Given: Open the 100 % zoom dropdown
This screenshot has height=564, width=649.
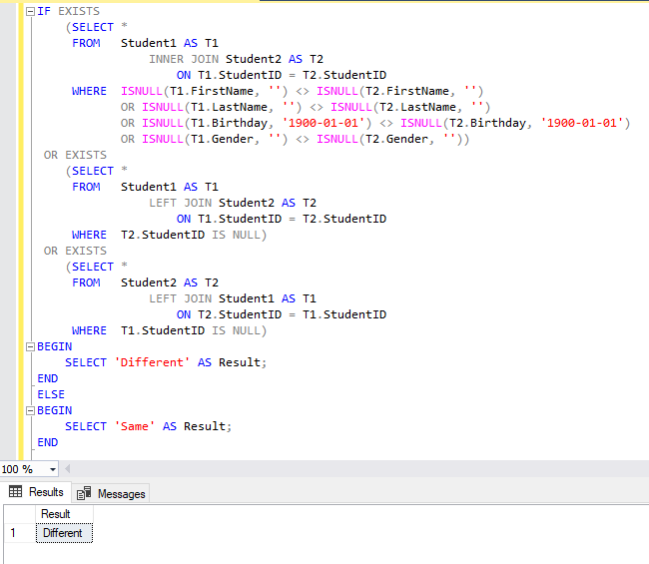Looking at the screenshot, I should [53, 469].
